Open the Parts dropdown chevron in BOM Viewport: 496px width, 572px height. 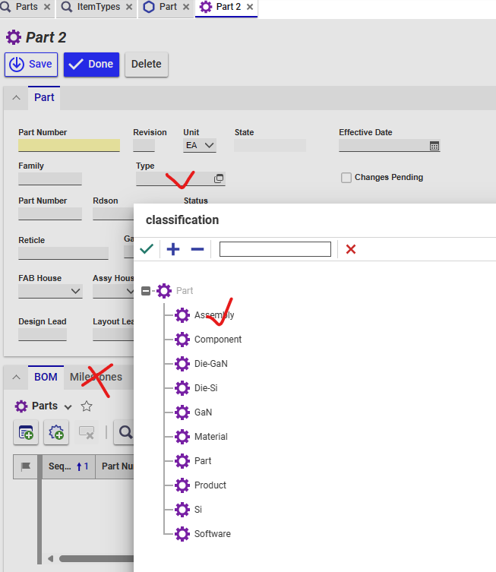click(x=68, y=406)
